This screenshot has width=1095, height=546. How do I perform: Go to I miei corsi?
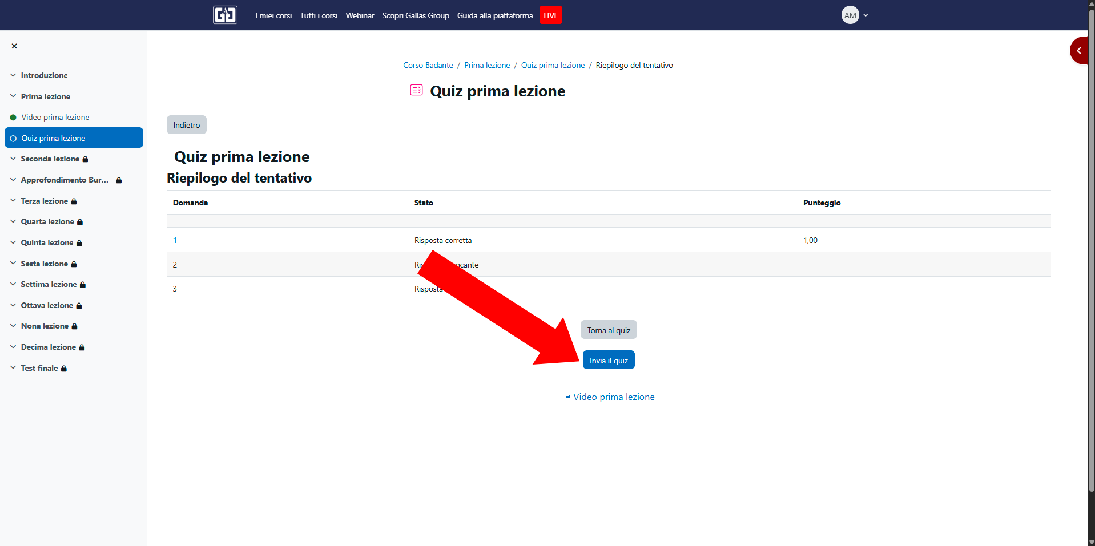click(273, 15)
